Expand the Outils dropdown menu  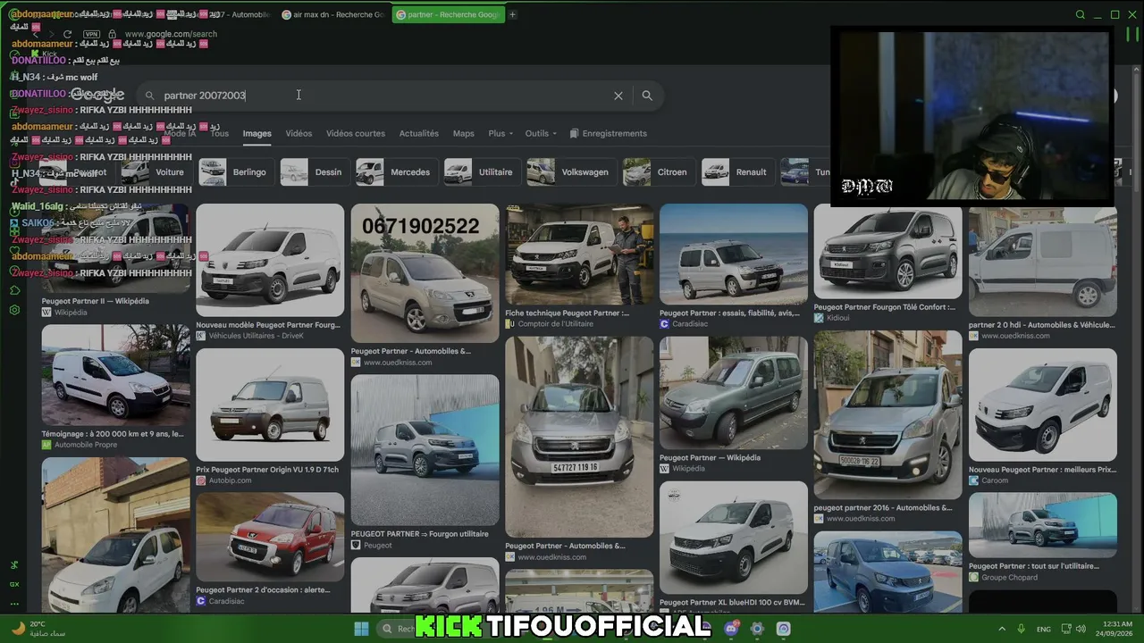coord(541,133)
